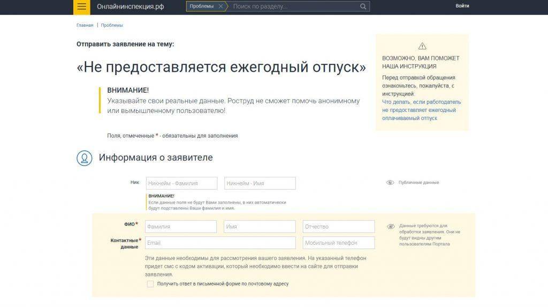The width and height of the screenshot is (548, 307).
Task: Click the Email input field
Action: click(x=220, y=243)
